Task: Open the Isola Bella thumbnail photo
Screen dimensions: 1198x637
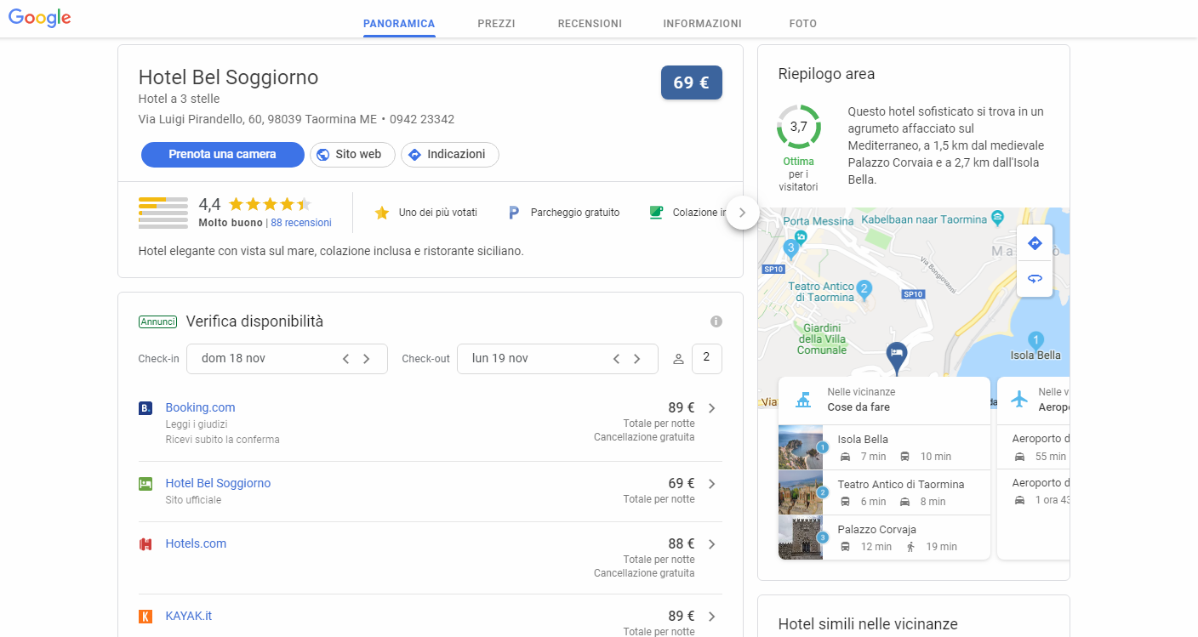Action: [x=800, y=447]
